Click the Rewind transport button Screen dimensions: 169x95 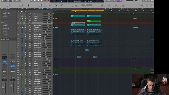[x=31, y=1]
